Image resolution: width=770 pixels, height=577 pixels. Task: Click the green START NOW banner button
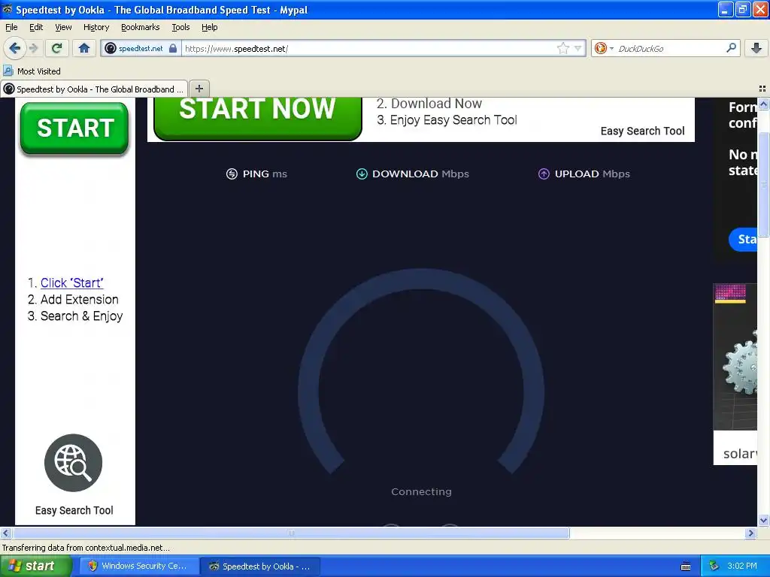point(257,118)
